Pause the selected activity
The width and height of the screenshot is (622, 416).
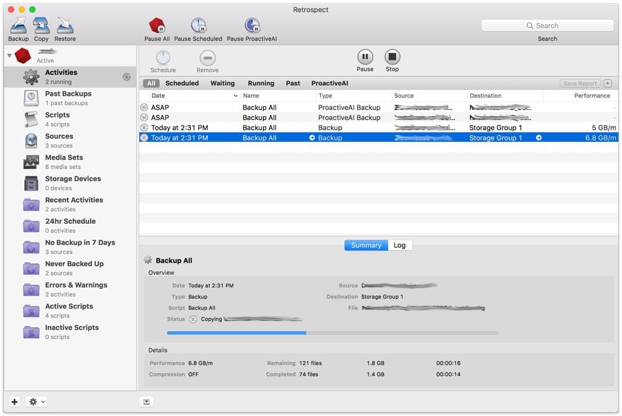[365, 57]
